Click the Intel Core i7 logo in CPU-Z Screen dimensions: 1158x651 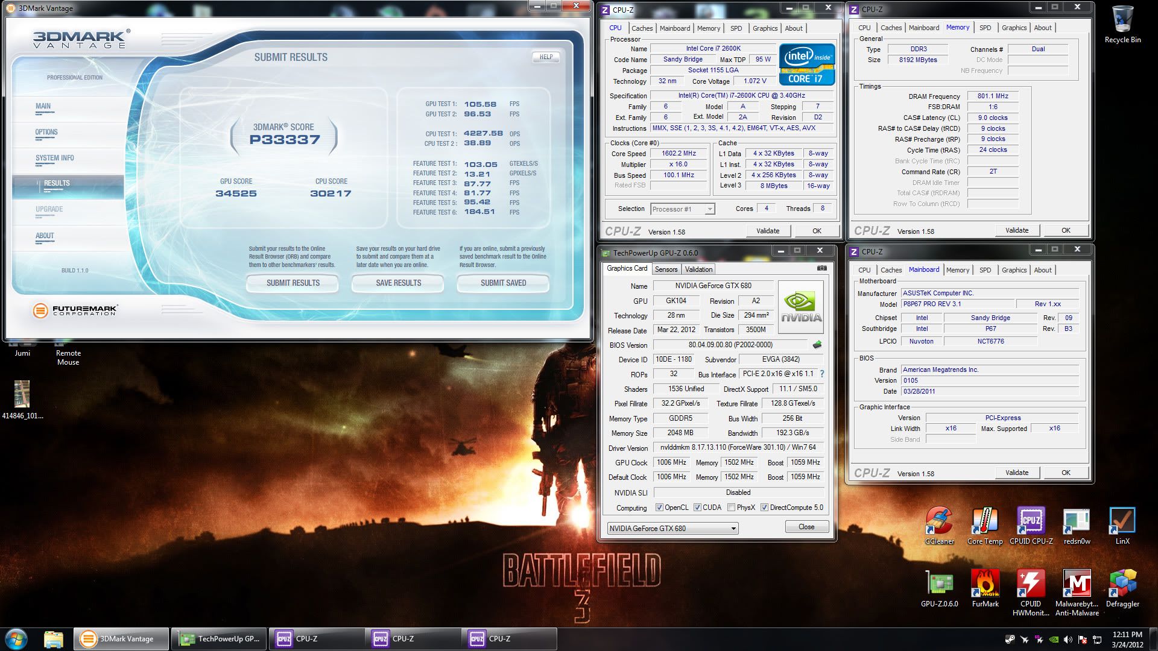[x=807, y=64]
